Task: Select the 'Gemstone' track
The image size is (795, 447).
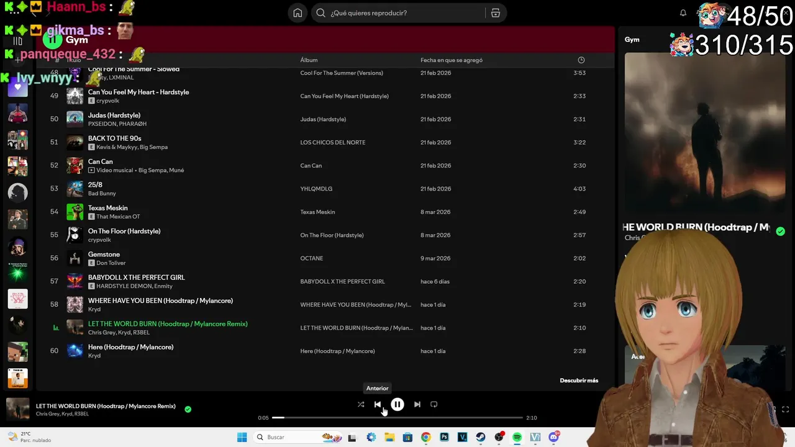Action: click(104, 254)
